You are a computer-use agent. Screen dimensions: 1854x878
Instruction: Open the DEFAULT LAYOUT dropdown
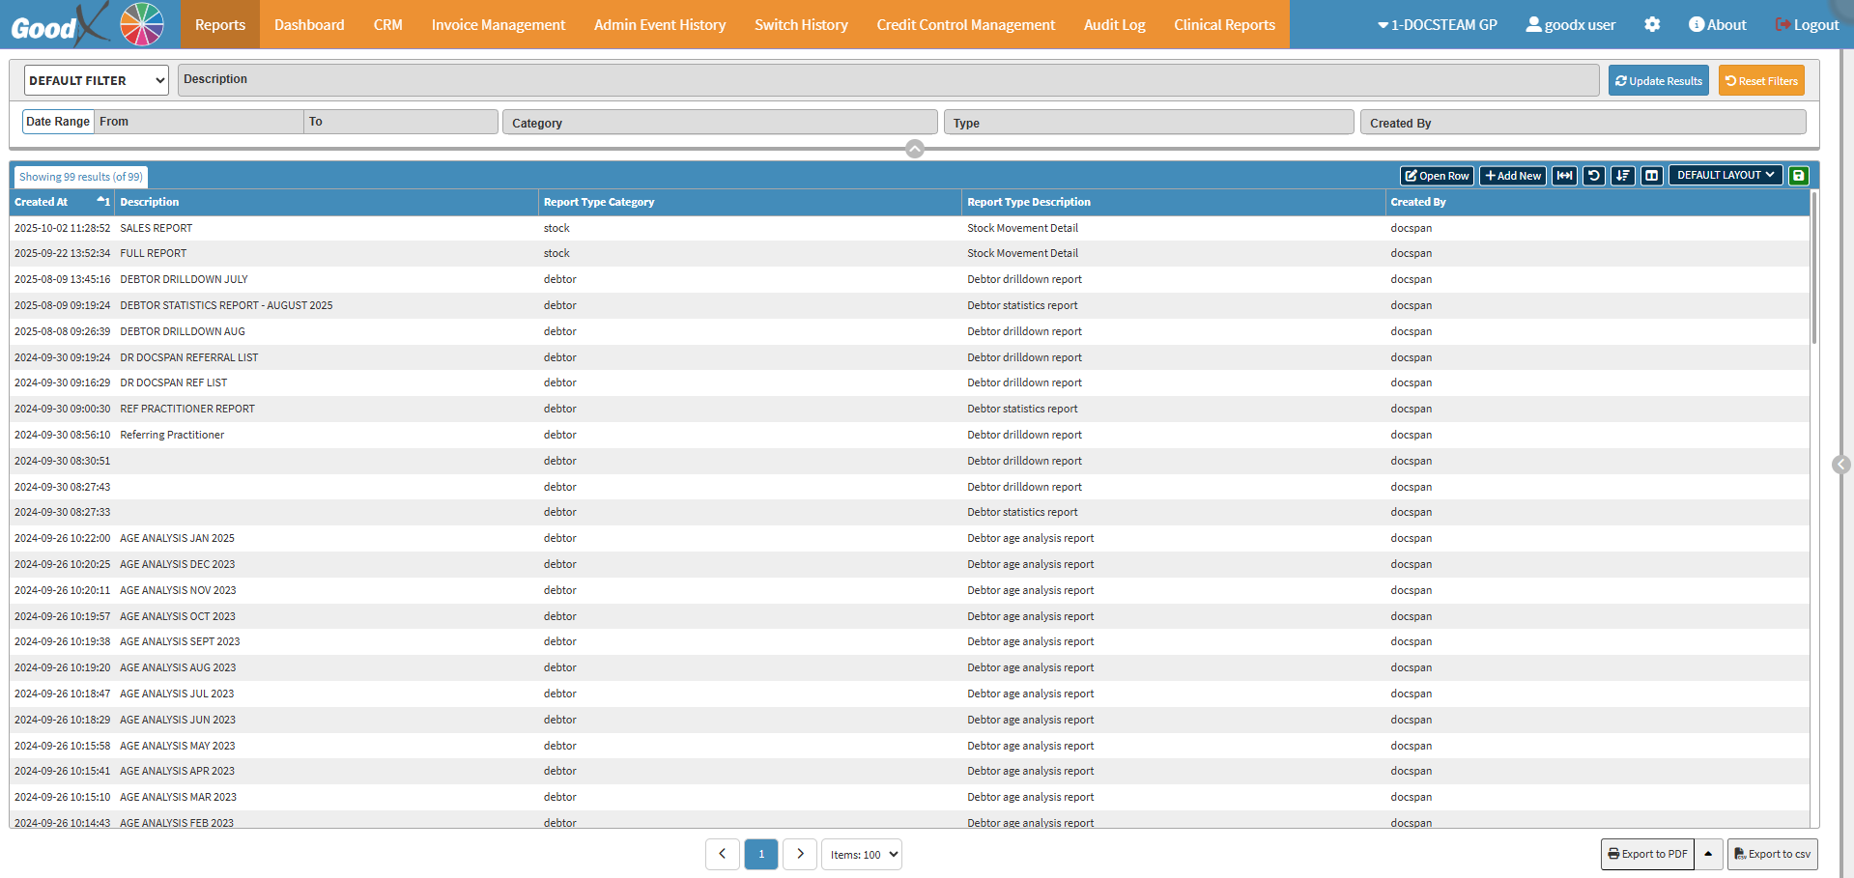(1725, 176)
